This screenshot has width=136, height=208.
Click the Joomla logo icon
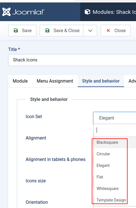[6, 12]
